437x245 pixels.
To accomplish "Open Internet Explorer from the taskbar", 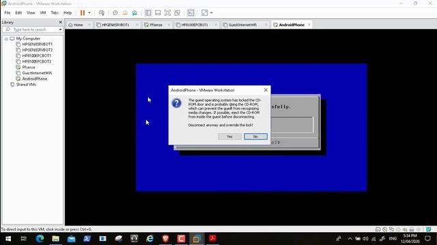I will 150,239.
